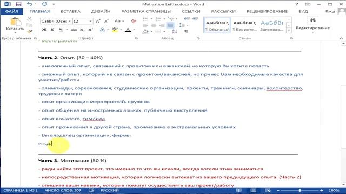Screen dimensions: 346x194
Task: Click РУССКИЙ language in status bar
Action: 109,190
